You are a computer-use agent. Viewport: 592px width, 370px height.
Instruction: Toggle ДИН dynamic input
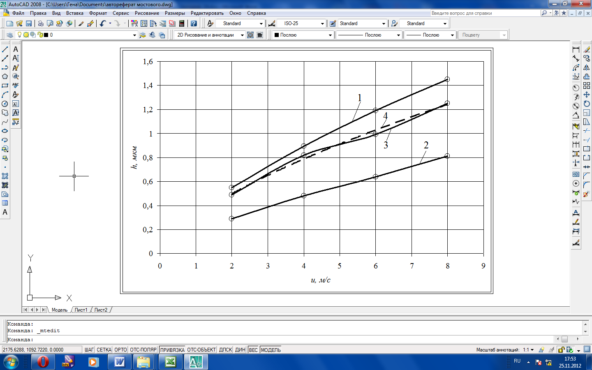(240, 350)
